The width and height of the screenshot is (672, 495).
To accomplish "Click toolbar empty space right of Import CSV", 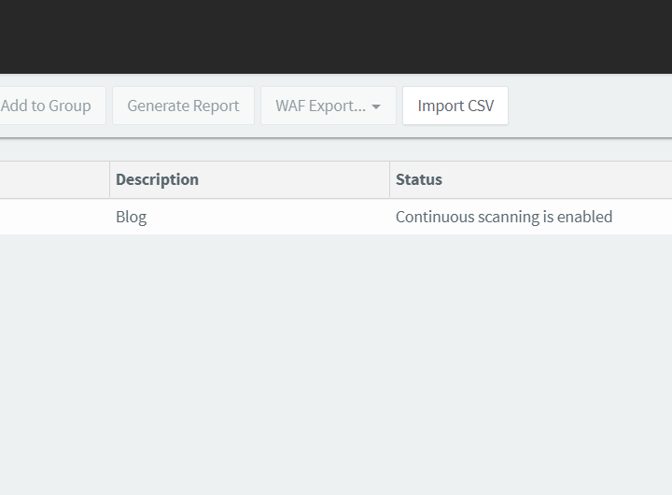I will [590, 106].
